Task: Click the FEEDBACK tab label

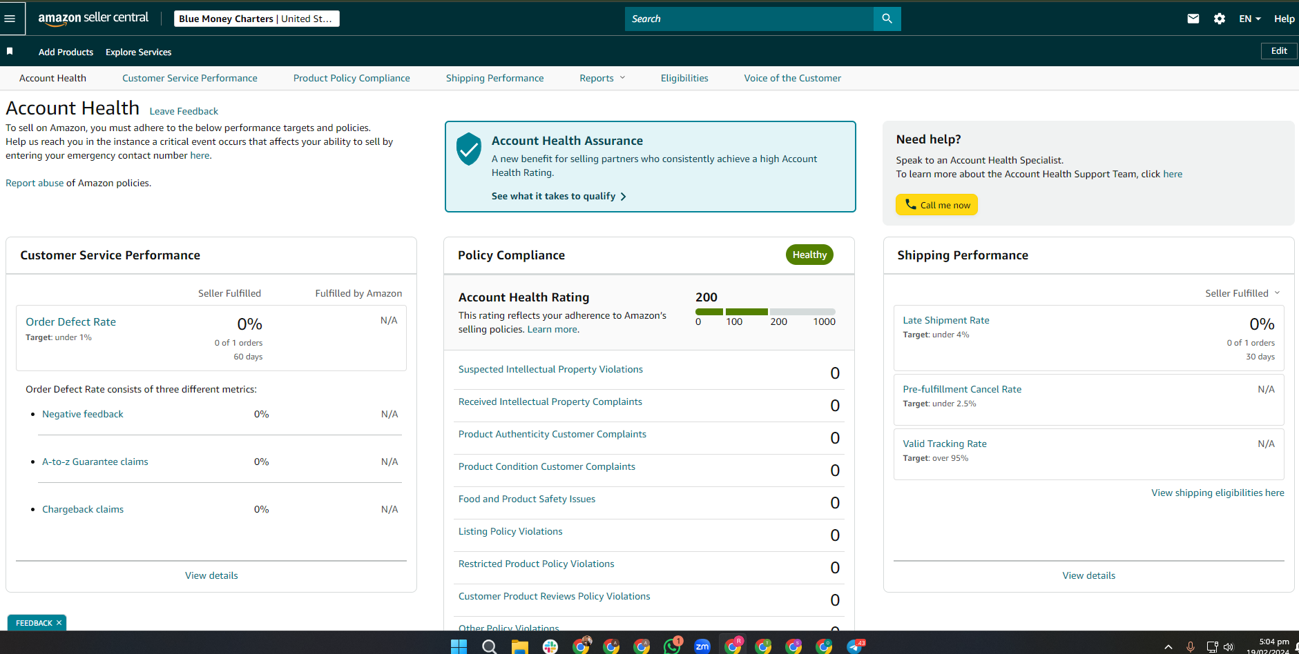Action: tap(34, 623)
